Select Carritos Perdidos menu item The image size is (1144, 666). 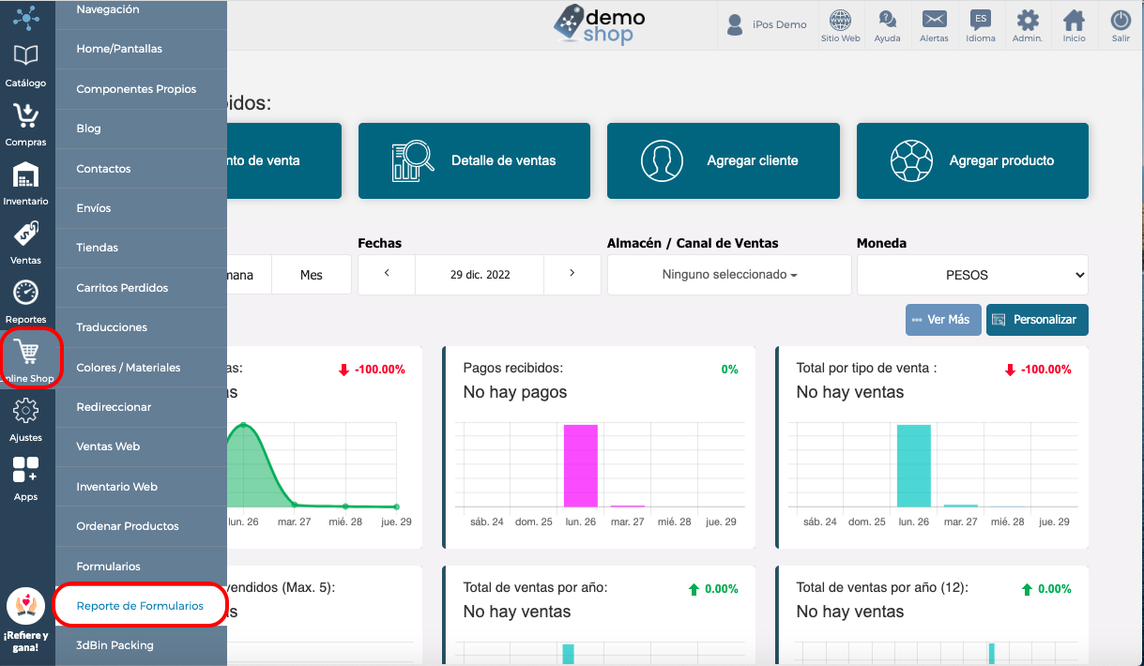[122, 288]
